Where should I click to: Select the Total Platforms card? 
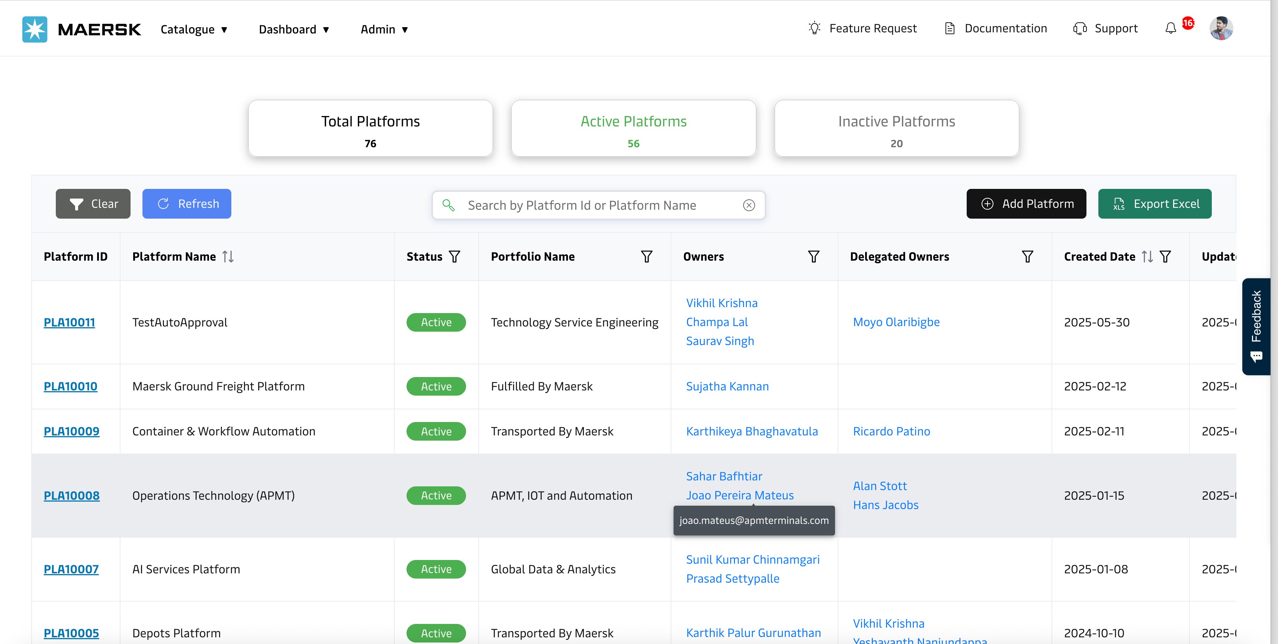[370, 129]
